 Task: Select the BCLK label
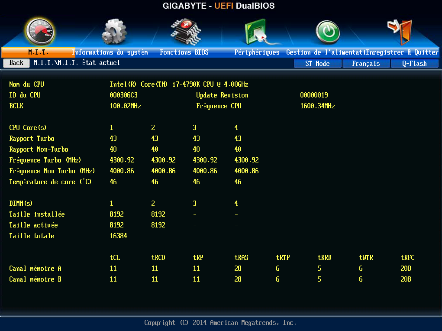point(16,106)
